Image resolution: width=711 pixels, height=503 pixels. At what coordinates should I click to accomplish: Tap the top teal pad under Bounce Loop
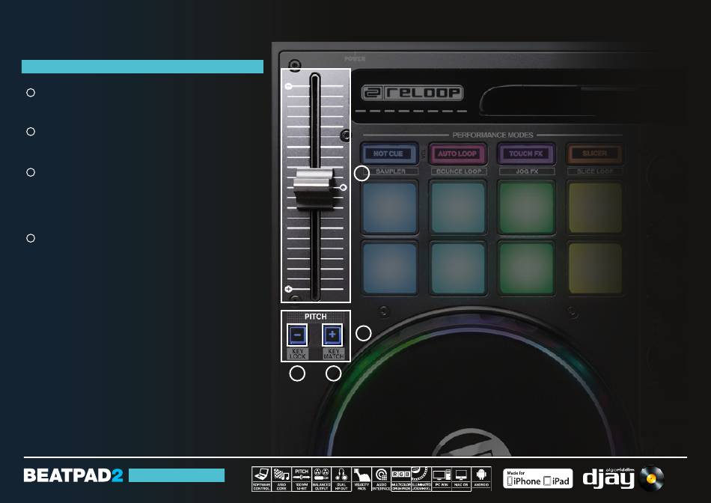coord(458,208)
